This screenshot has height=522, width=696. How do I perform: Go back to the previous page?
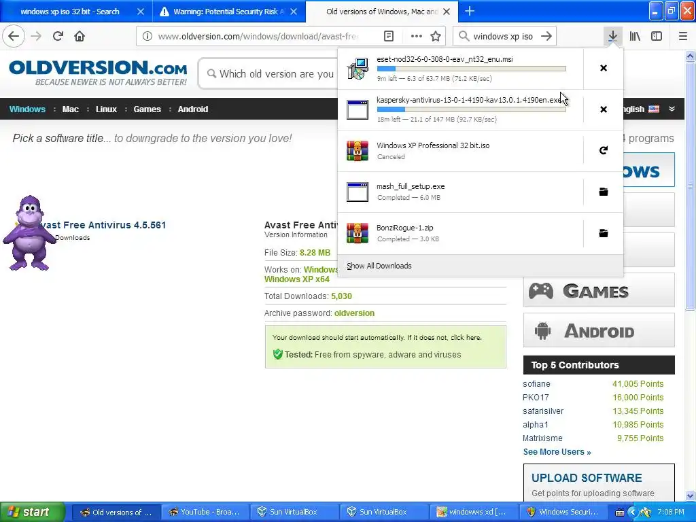(14, 36)
